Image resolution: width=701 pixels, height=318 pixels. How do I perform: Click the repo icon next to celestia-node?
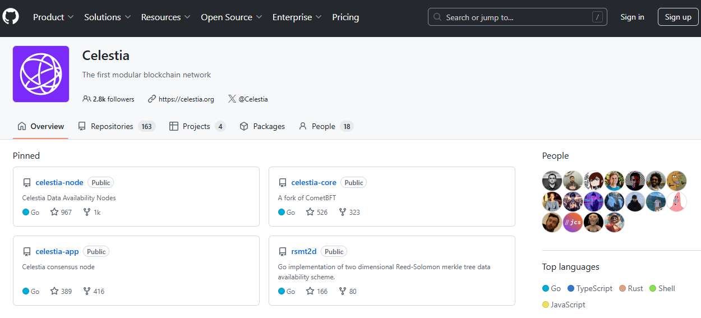point(27,183)
